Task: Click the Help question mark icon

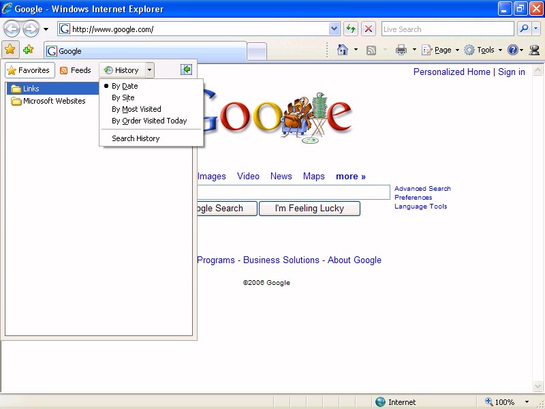Action: 513,50
